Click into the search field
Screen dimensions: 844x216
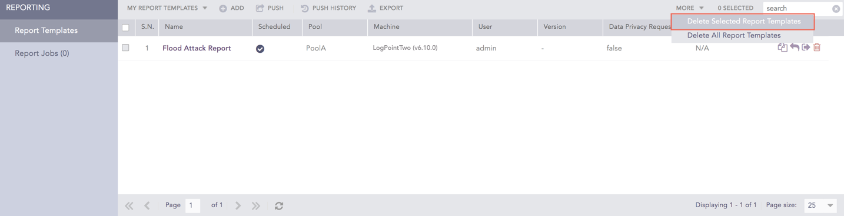(797, 8)
